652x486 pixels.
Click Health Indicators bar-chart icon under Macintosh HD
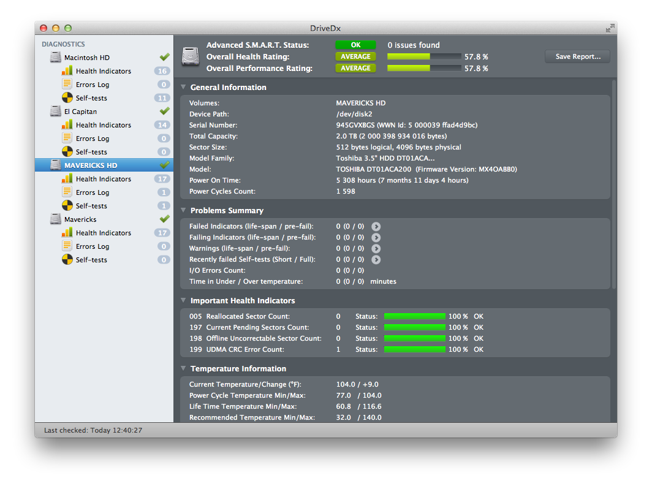(67, 70)
